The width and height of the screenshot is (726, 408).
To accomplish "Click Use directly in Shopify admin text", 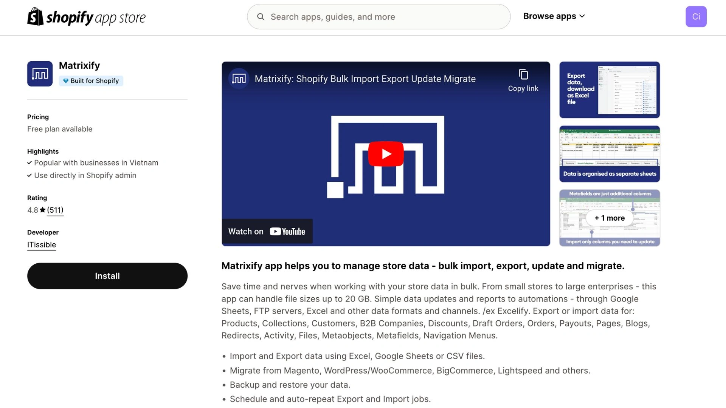I will click(x=85, y=175).
